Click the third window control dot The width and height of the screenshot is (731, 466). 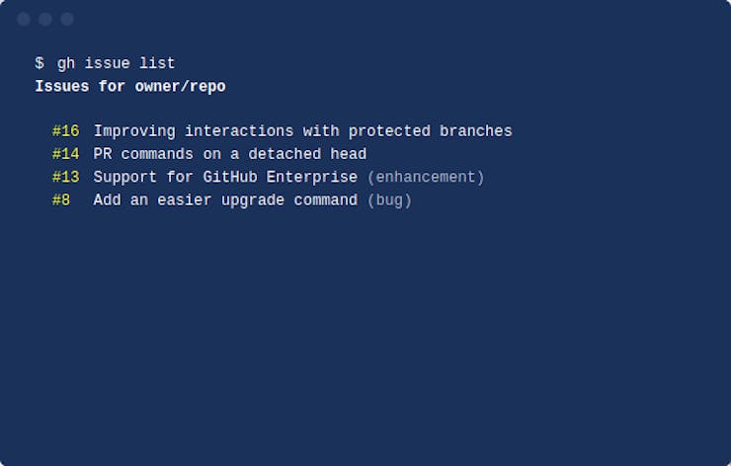coord(67,19)
